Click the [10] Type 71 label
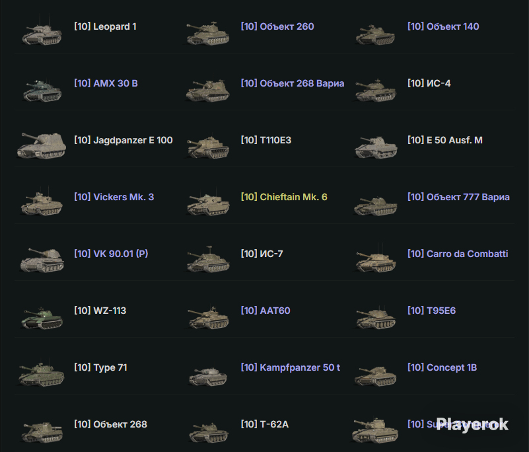Viewport: 529px width, 452px height. [100, 367]
